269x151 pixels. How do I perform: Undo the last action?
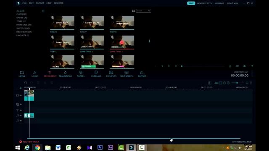point(25,83)
